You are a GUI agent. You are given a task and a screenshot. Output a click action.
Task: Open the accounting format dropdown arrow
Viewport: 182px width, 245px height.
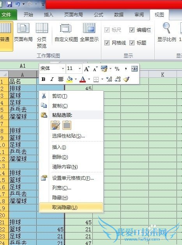click(110, 69)
